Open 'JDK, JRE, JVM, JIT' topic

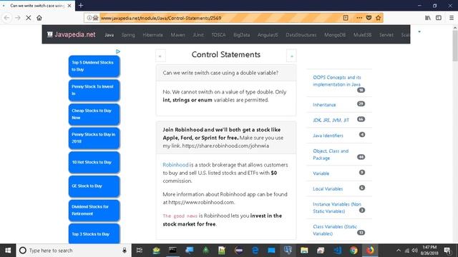tap(331, 120)
